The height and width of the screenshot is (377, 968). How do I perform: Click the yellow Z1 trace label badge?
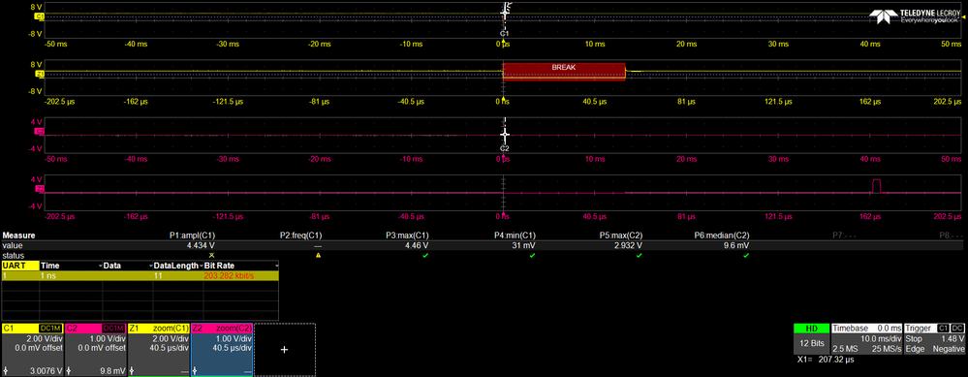coord(40,74)
